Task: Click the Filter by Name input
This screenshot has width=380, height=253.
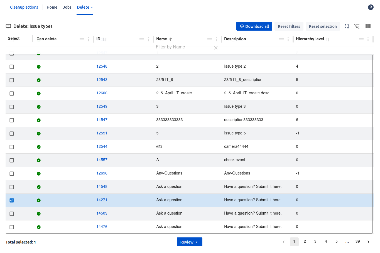Action: (184, 47)
